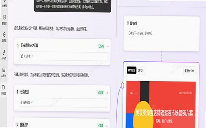This screenshot has height=128, width=206.
Task: Click the 已确定下一步任务 thinking text
Action: [x=140, y=33]
